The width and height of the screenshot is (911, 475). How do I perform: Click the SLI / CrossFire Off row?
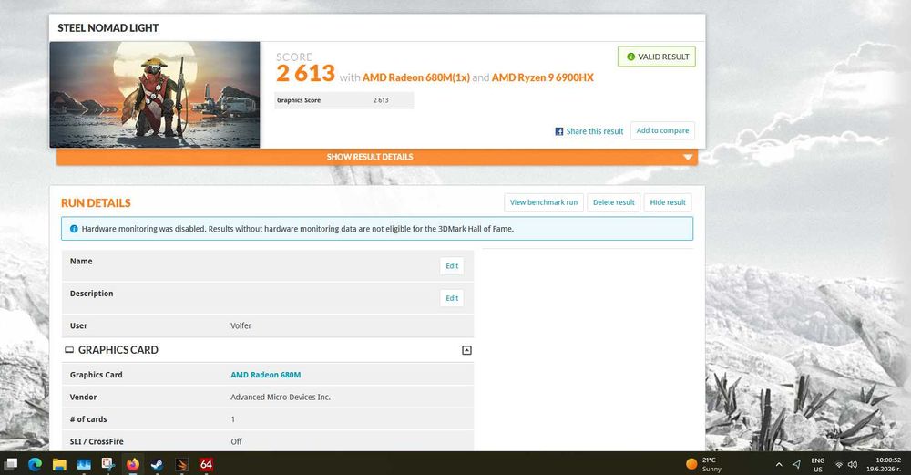[268, 441]
